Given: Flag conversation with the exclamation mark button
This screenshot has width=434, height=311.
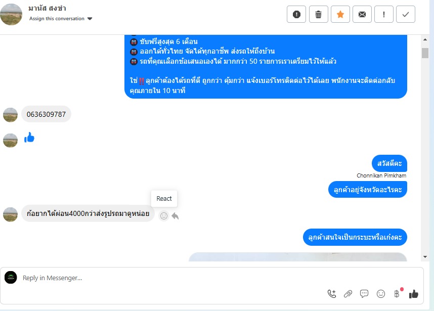Looking at the screenshot, I should 383,14.
